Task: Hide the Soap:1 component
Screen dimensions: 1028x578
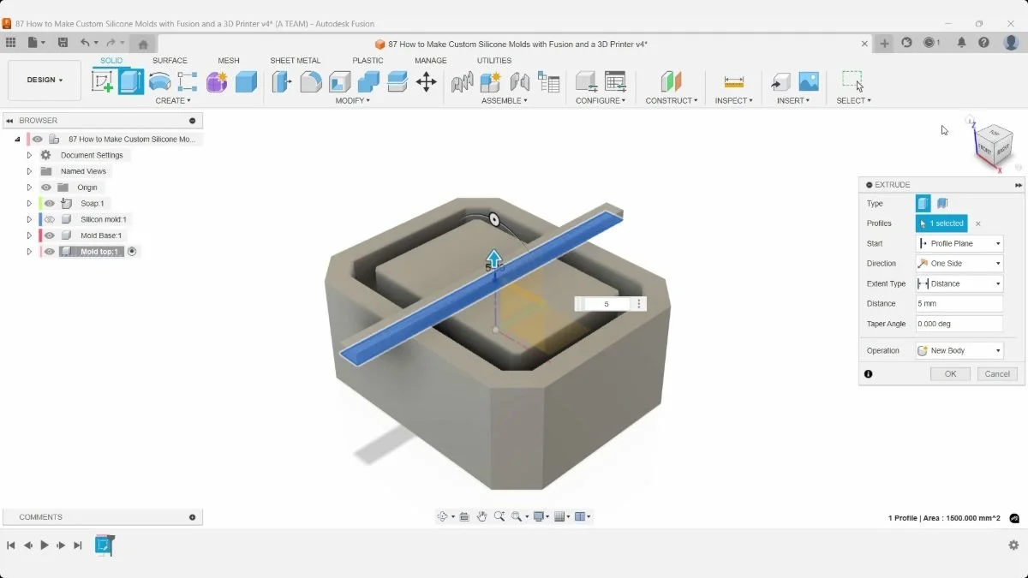Action: tap(50, 204)
